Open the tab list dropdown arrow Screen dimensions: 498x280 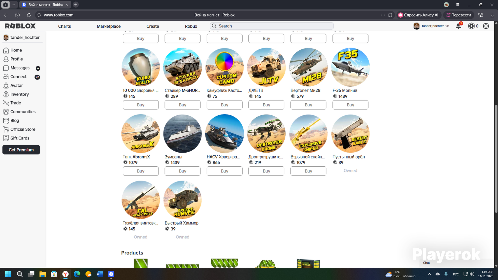pos(14,5)
